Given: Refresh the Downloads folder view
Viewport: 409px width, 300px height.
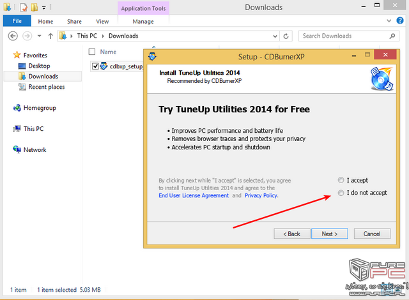Looking at the screenshot, I should [286, 36].
